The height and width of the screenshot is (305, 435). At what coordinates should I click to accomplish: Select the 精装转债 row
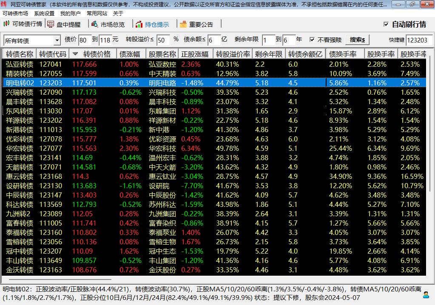click(214, 73)
